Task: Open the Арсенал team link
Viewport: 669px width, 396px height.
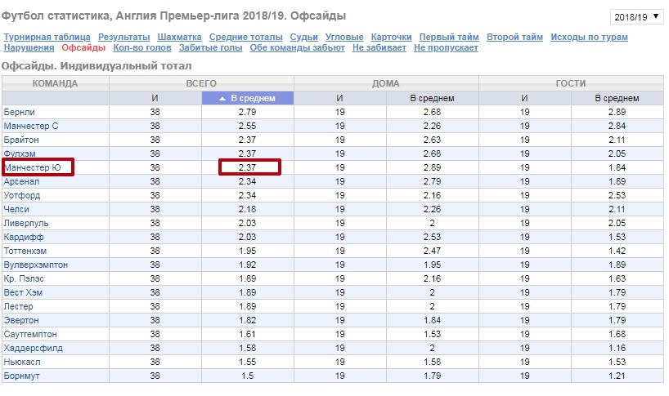Action: tap(21, 181)
